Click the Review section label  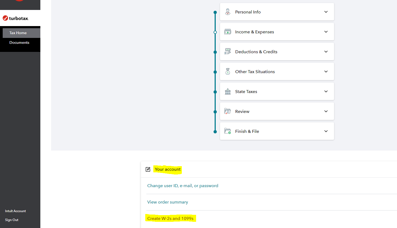coord(242,111)
